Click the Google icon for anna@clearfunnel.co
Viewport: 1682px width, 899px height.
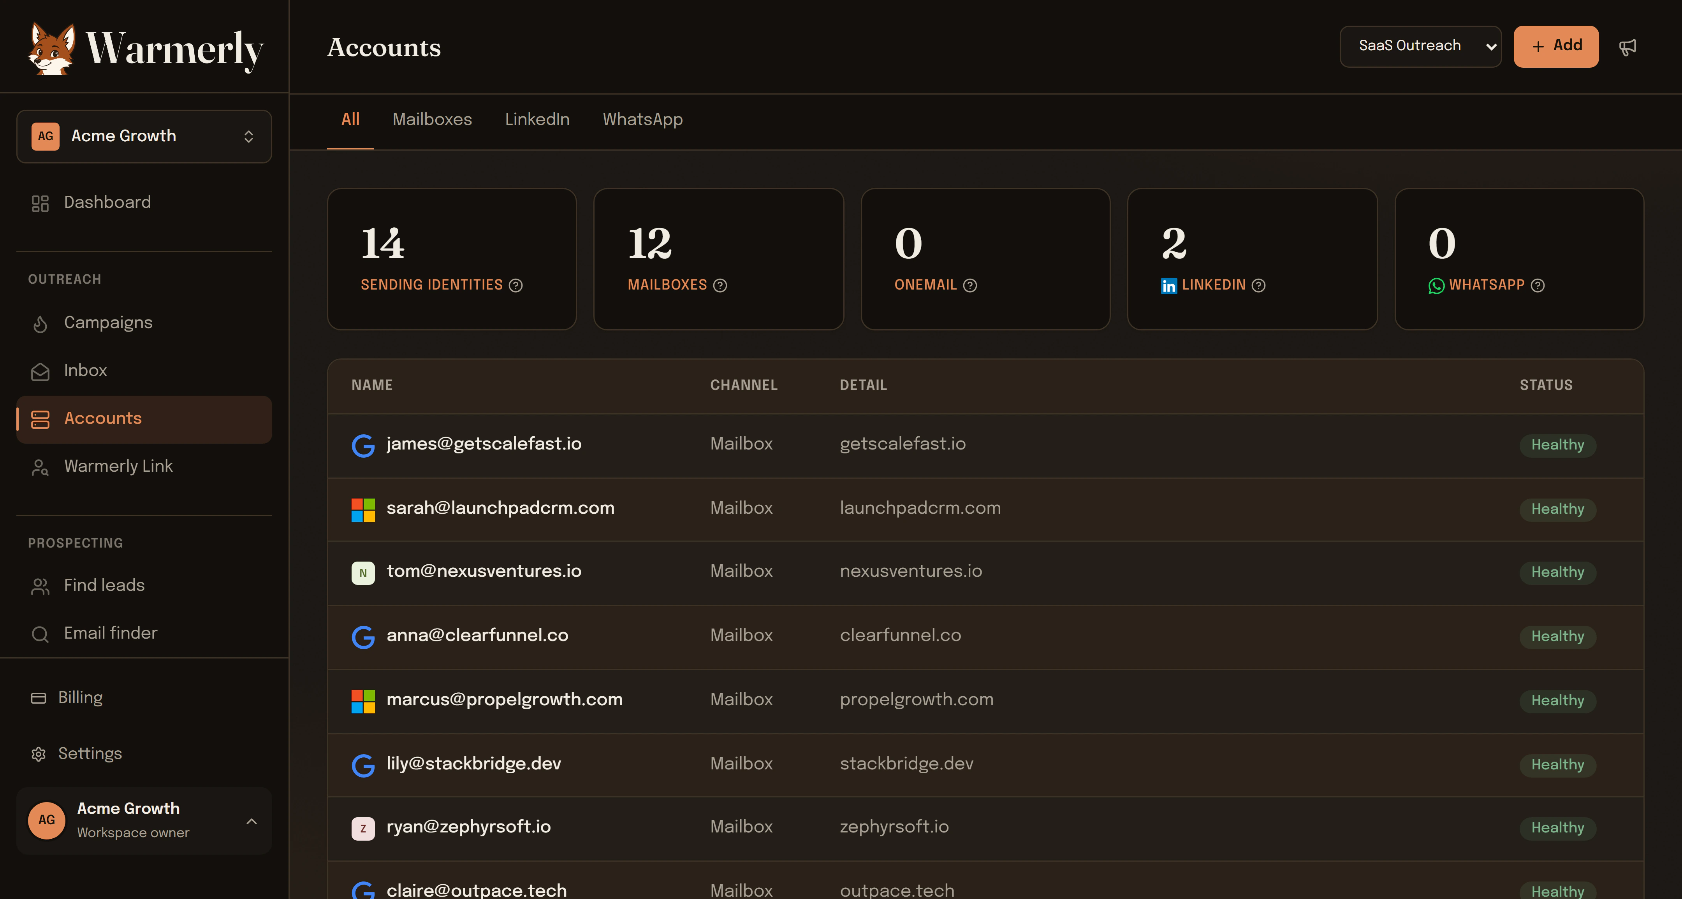(363, 637)
